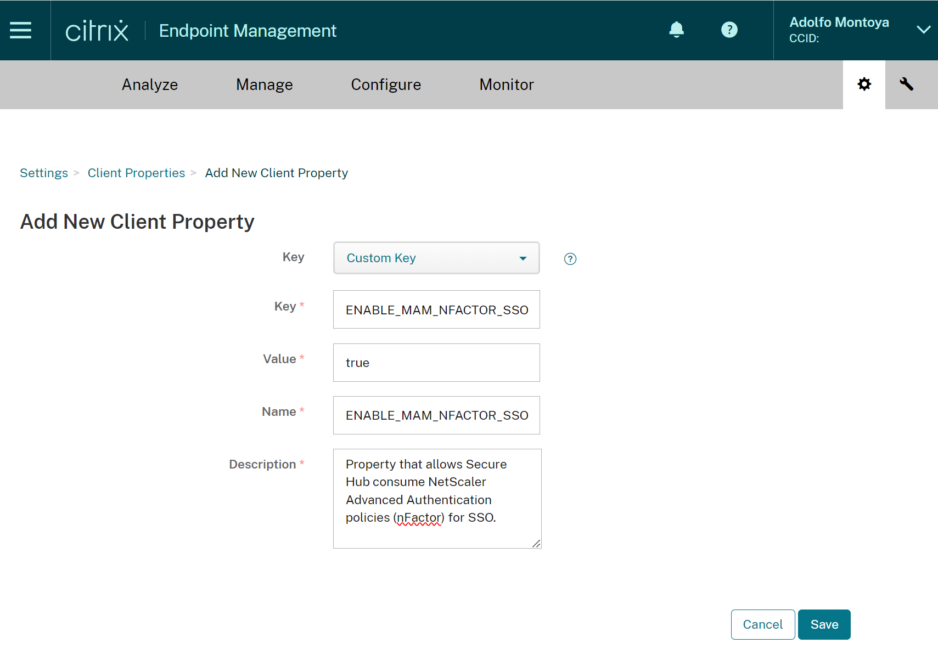The width and height of the screenshot is (938, 649).
Task: Open the notifications bell
Action: pos(676,30)
